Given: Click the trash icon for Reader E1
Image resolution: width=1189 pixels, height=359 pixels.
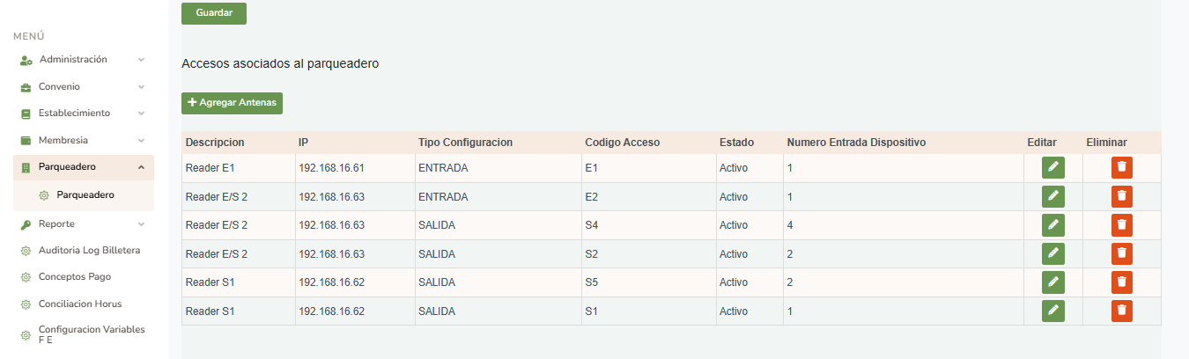Looking at the screenshot, I should click(1121, 168).
